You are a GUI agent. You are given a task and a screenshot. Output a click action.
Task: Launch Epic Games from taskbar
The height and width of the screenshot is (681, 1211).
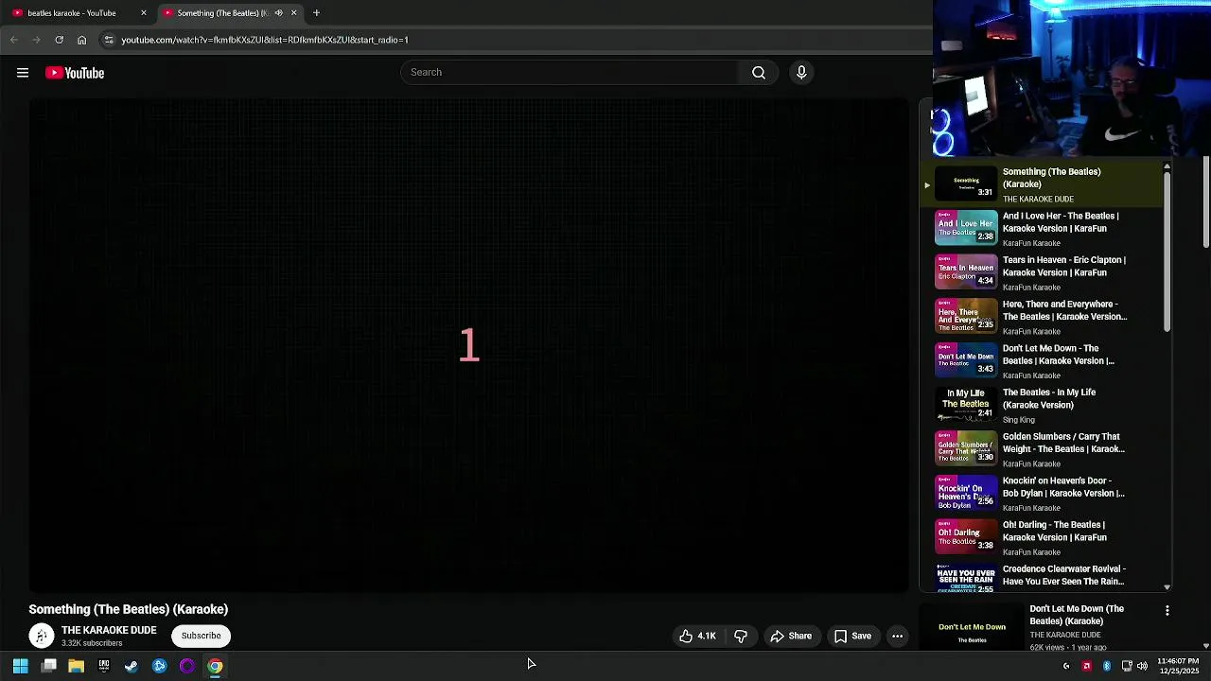(x=104, y=666)
